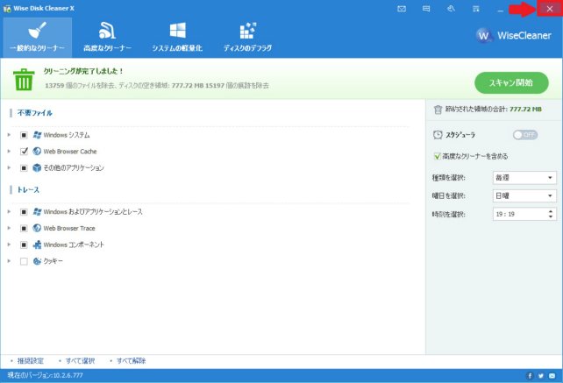Uncheck the Web Browser Cache checkbox
The width and height of the screenshot is (563, 383).
24,152
